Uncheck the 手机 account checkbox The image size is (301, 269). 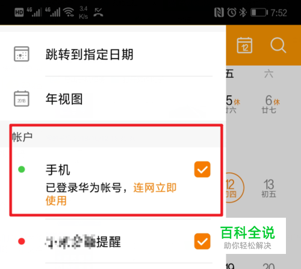pyautogui.click(x=202, y=169)
